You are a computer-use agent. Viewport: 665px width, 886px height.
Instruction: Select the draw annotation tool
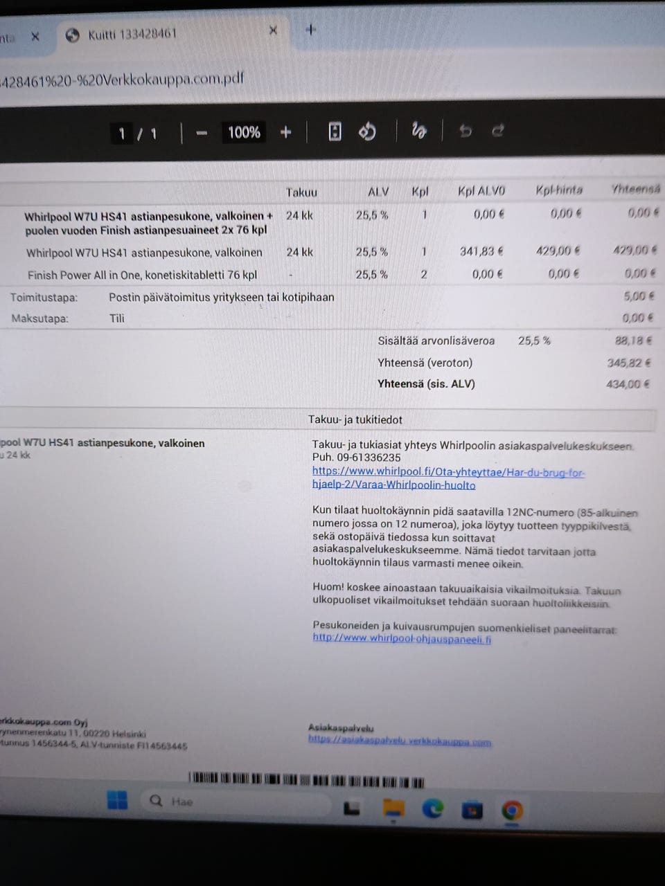[x=419, y=130]
